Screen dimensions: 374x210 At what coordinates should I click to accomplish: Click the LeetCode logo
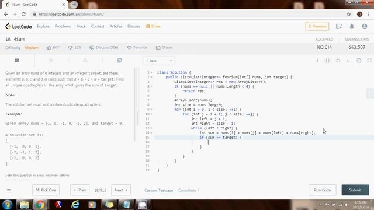point(18,26)
